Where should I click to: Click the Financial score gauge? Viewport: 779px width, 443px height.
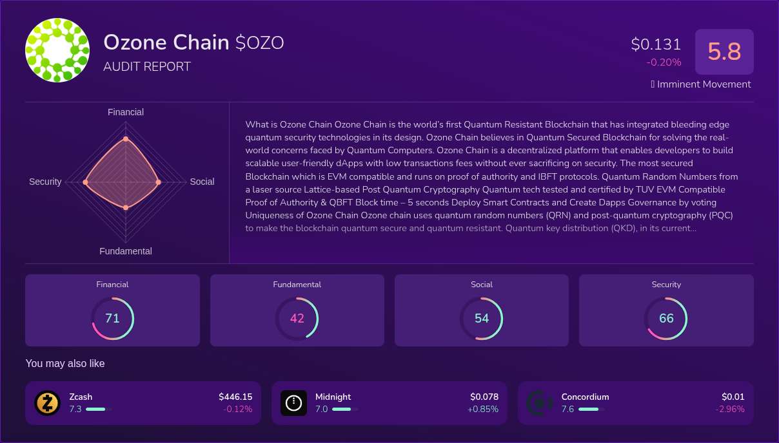(112, 318)
